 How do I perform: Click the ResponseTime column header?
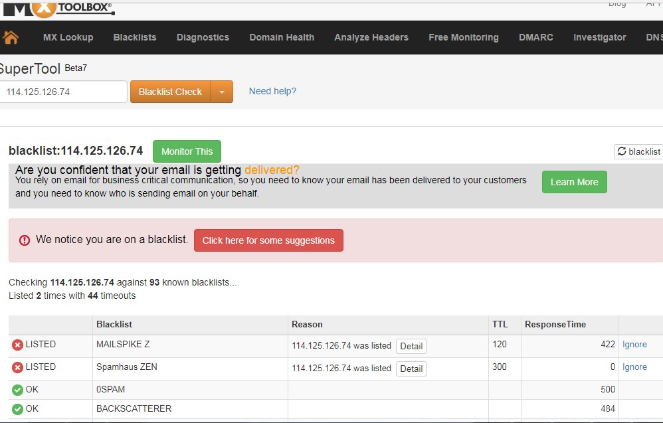click(x=555, y=325)
